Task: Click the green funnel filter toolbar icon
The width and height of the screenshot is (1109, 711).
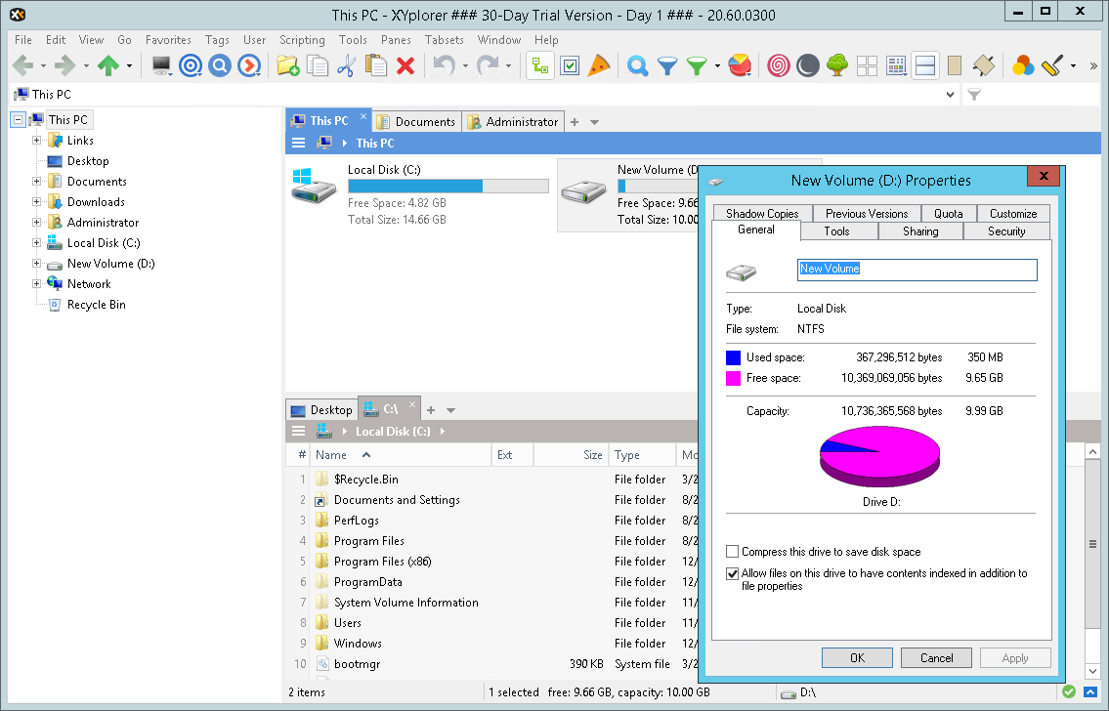Action: (x=697, y=65)
